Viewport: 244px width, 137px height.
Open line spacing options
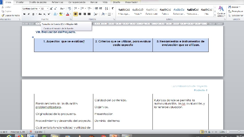[x=96, y=14]
